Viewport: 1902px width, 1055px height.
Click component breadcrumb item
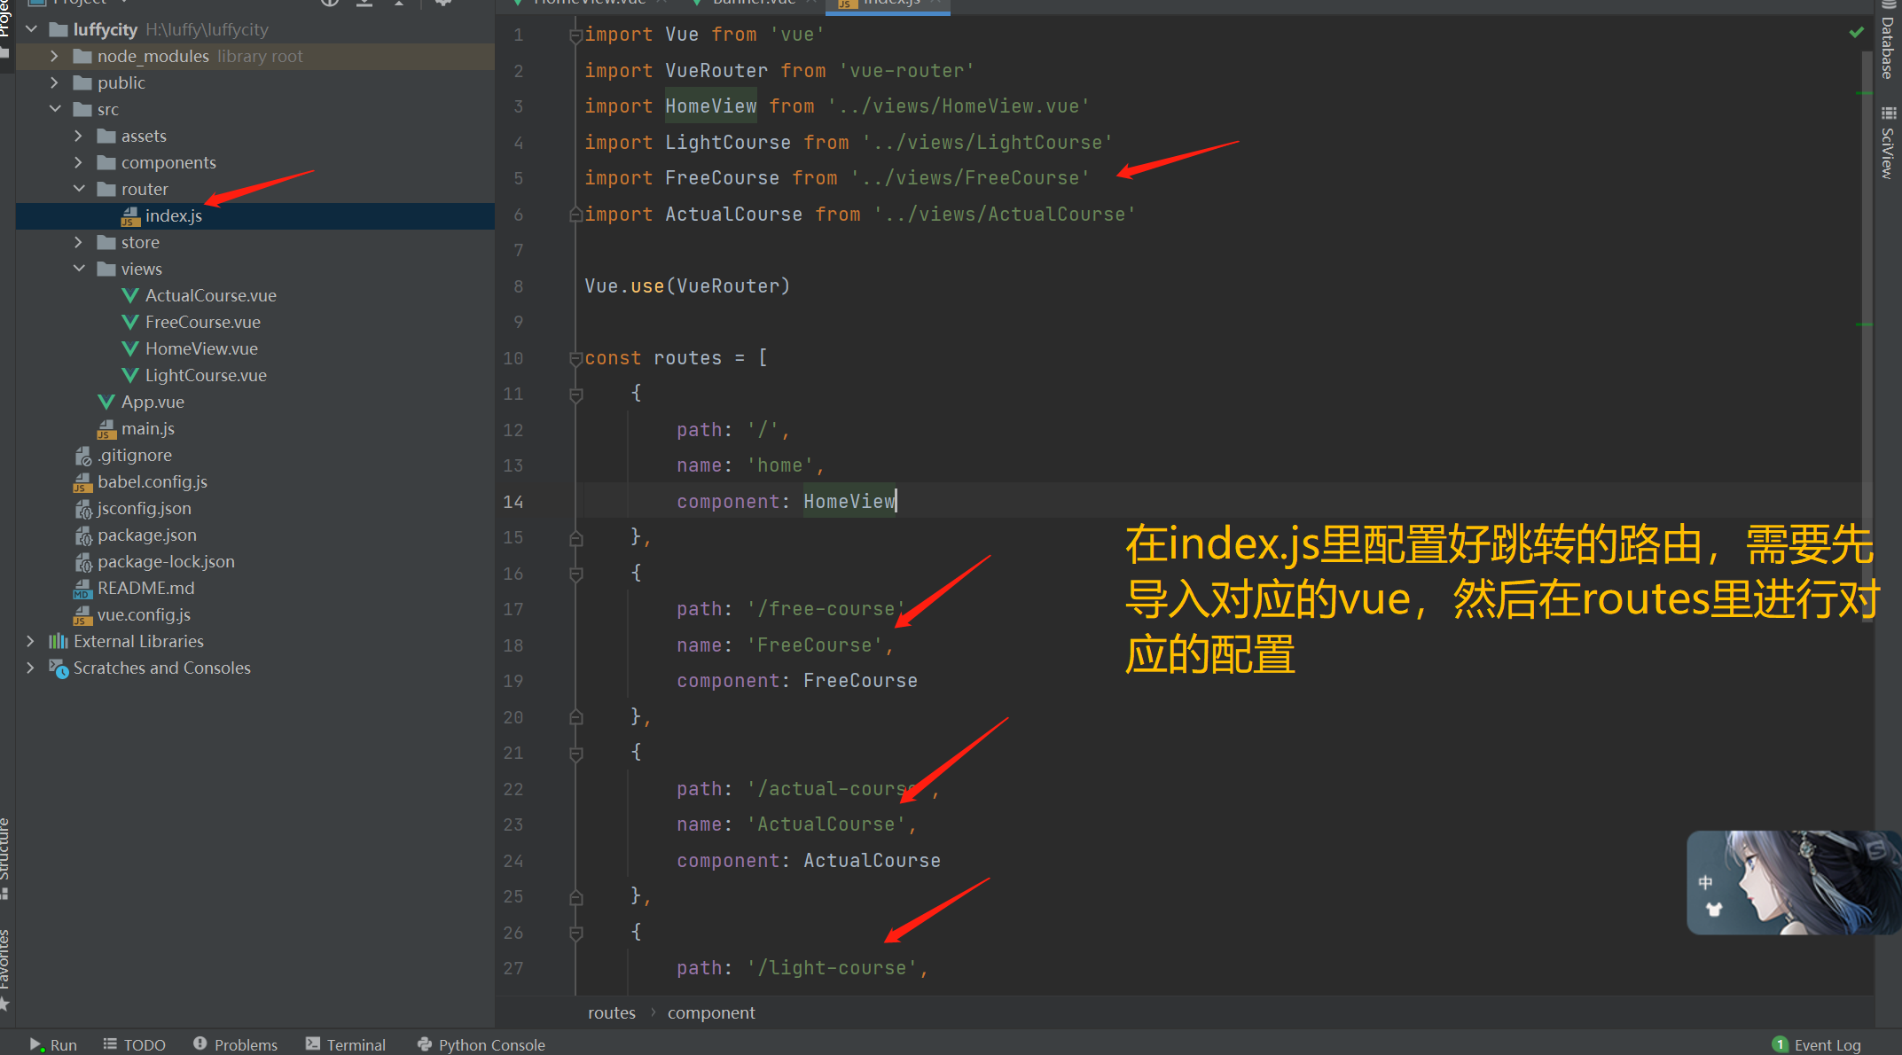point(711,1012)
